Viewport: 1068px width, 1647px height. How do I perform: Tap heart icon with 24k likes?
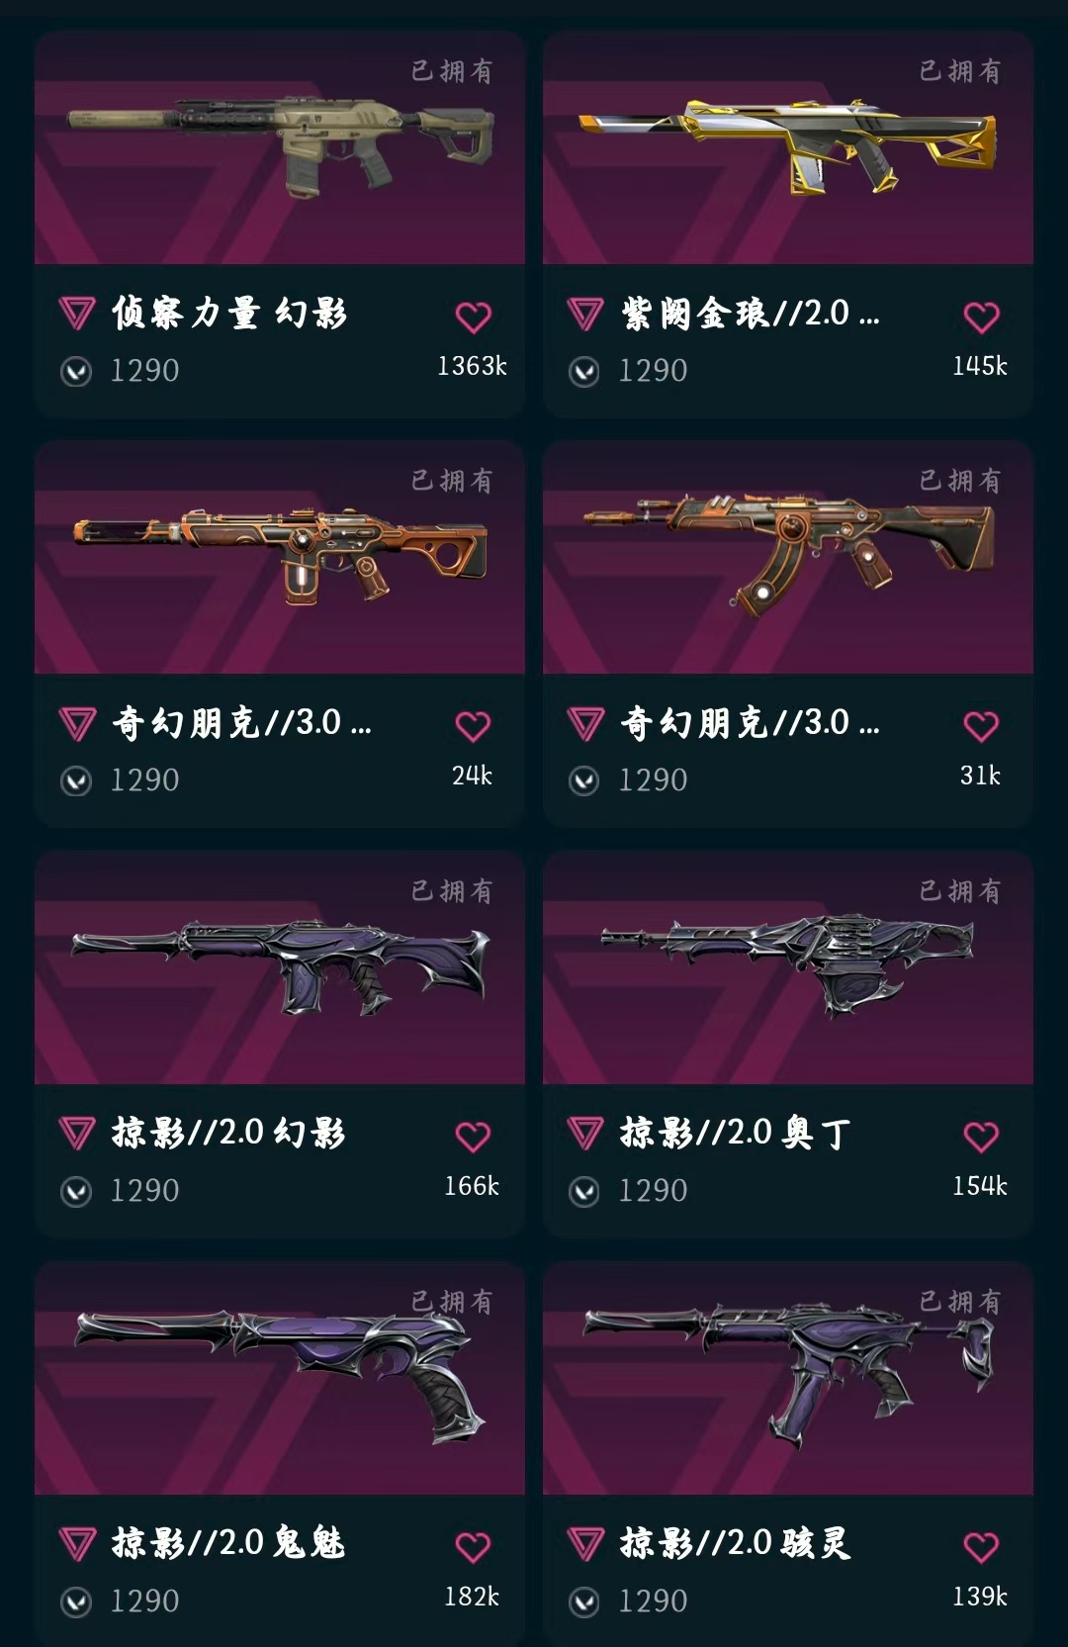pyautogui.click(x=473, y=727)
